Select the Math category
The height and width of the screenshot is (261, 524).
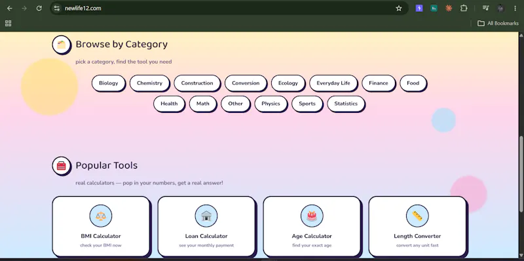203,104
